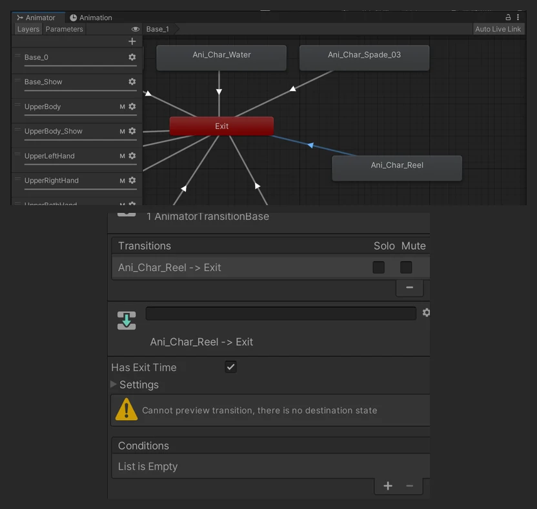Toggle the eye visibility icon in Animator

[x=136, y=29]
